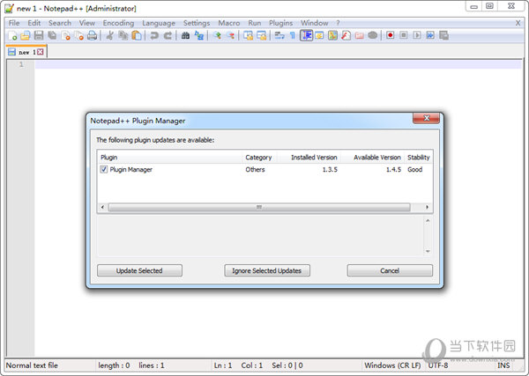The height and width of the screenshot is (376, 529).
Task: Close the 'new 1' tab with its red X
Action: coord(41,52)
